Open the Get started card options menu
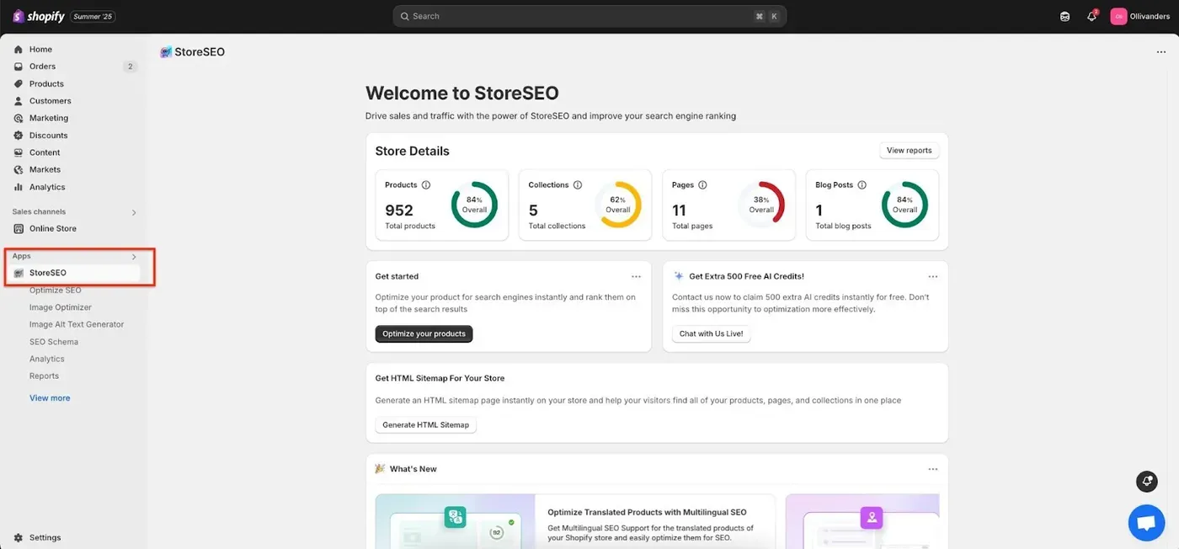Viewport: 1179px width, 549px height. tap(637, 276)
